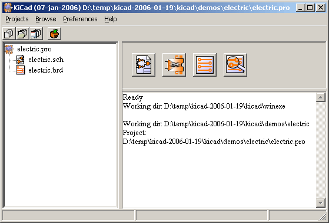Open the Help menu
Image resolution: width=329 pixels, height=223 pixels.
[x=111, y=19]
